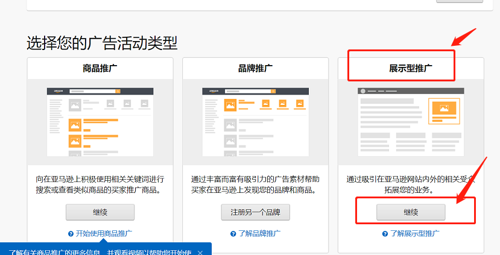Click the 商品推广 description starting 向在亚马逊上积极
Viewport: 500px width, 255px height.
[100, 184]
